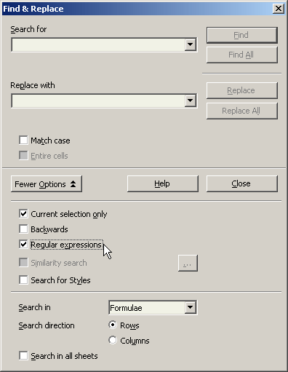Close dialog with title bar X icon
Screen dimensions: 288x372
(279, 9)
